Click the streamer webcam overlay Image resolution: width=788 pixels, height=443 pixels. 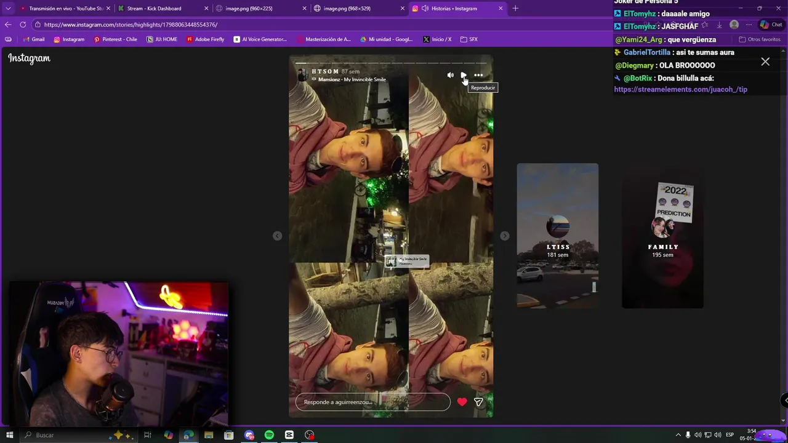[x=118, y=354]
